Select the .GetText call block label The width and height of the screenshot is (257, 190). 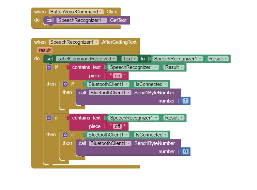(118, 20)
